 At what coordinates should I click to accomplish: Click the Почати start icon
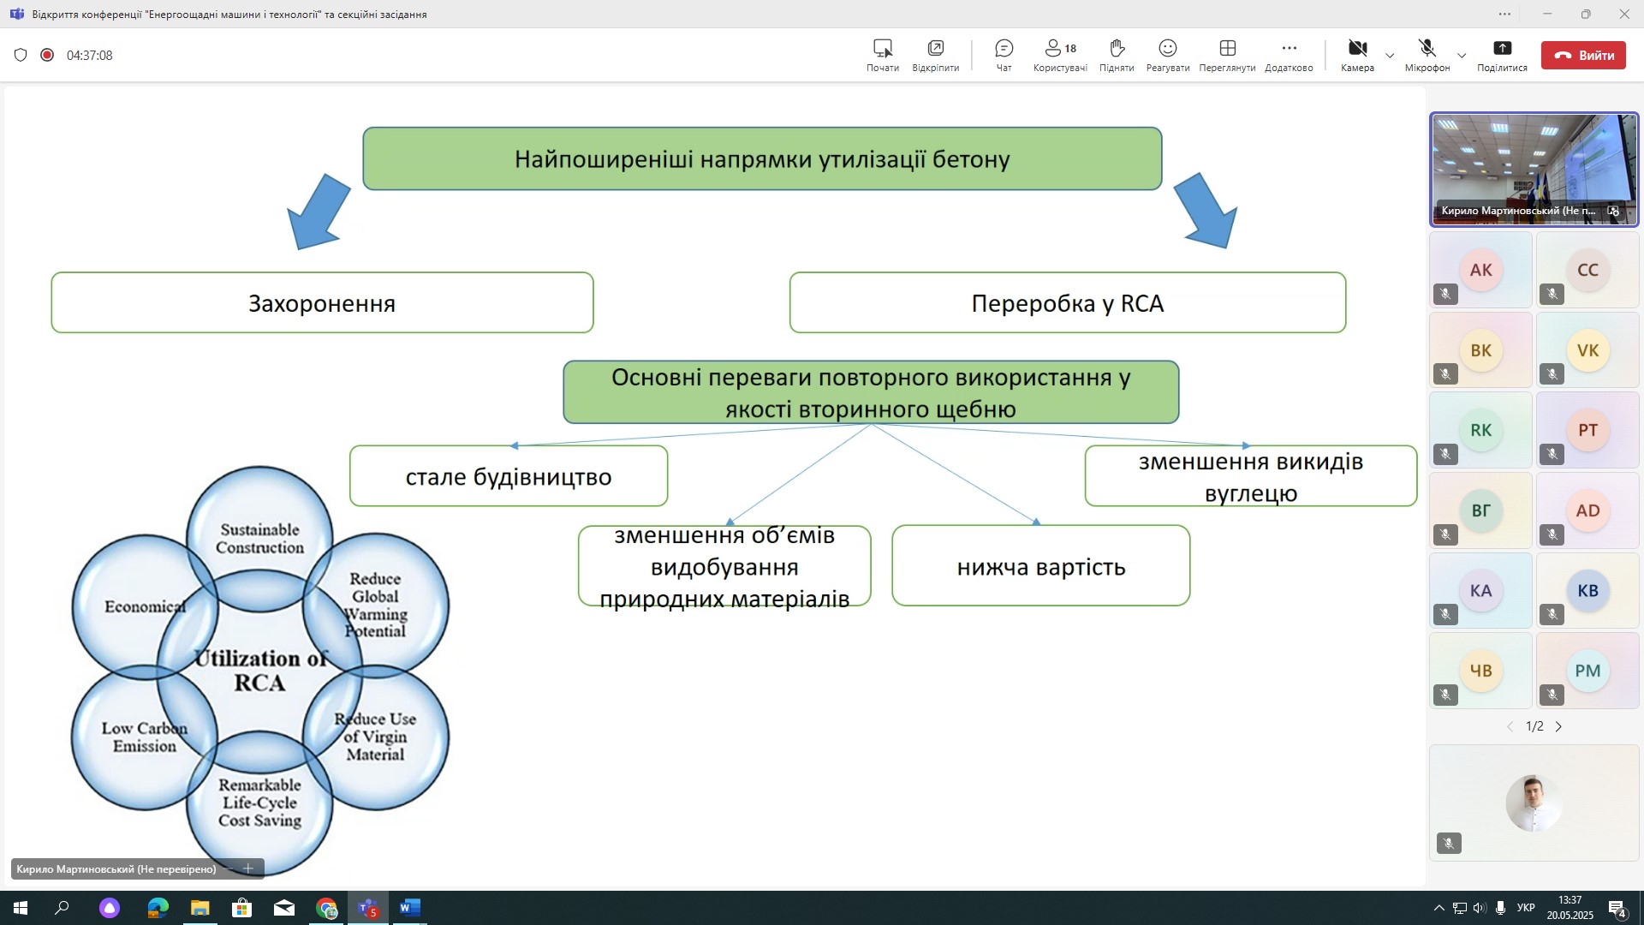pyautogui.click(x=882, y=49)
